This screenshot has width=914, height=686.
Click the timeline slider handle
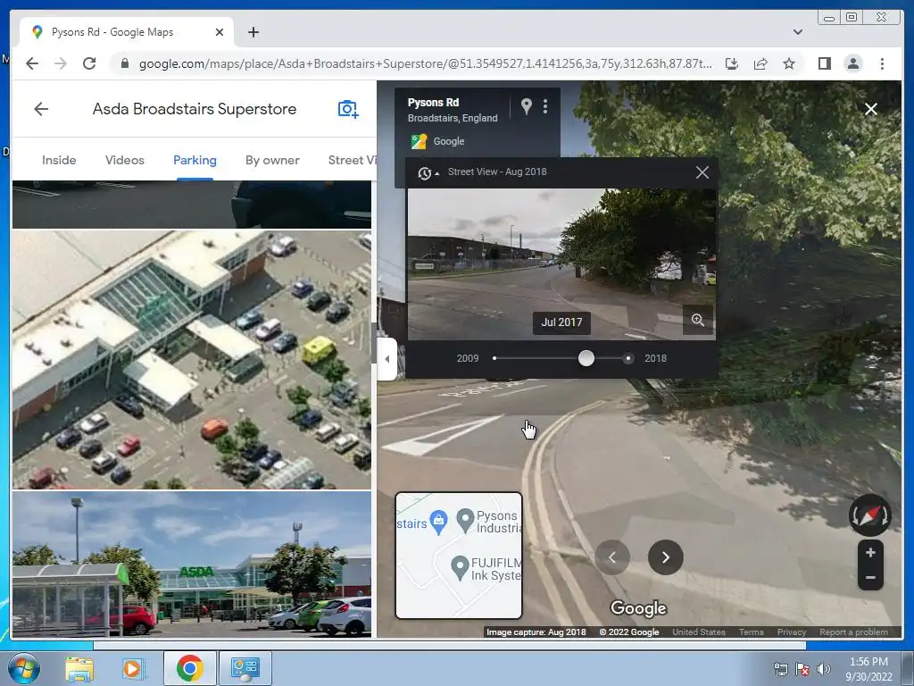point(586,358)
